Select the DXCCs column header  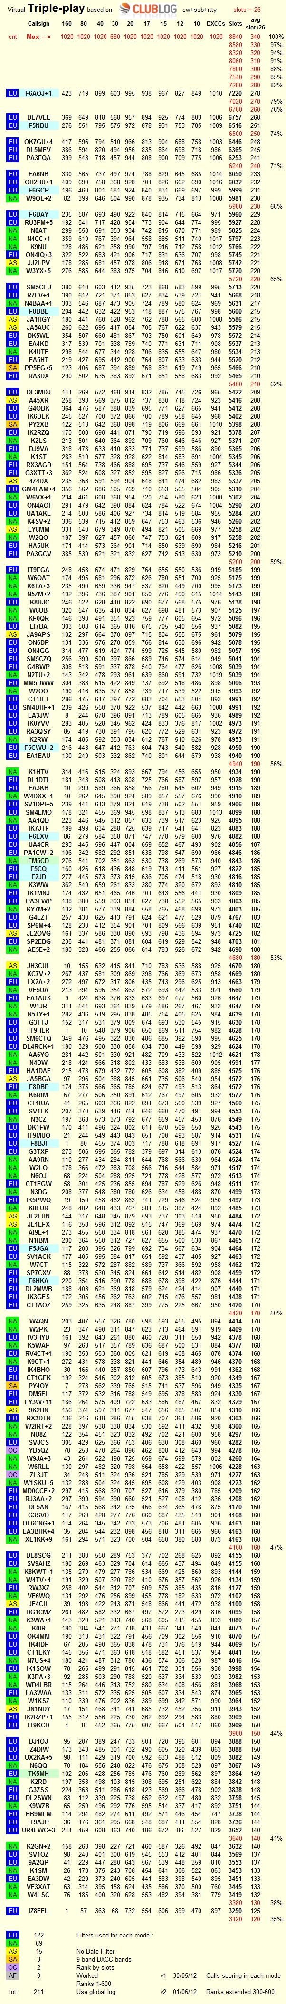pos(216,24)
